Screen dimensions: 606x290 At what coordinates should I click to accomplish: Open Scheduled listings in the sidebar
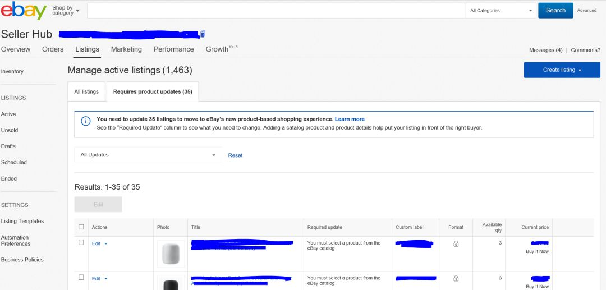click(14, 163)
